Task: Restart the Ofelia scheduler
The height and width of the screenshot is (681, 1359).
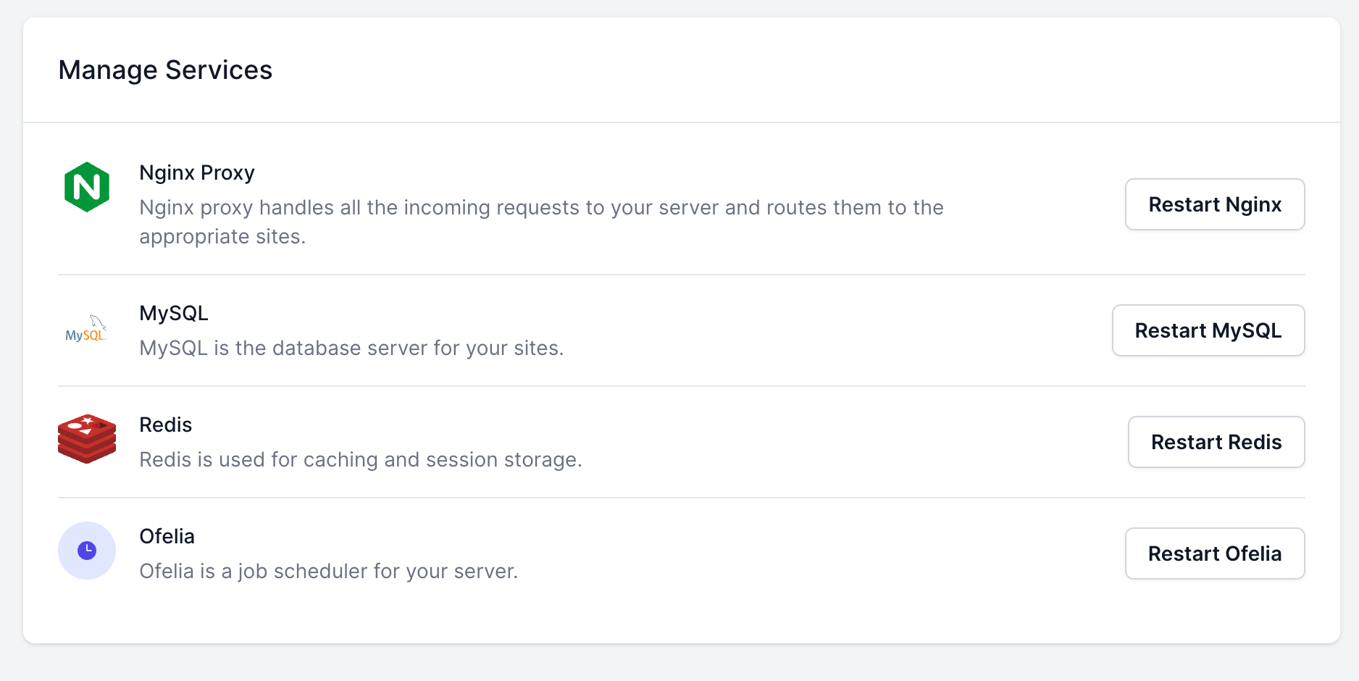Action: coord(1215,553)
